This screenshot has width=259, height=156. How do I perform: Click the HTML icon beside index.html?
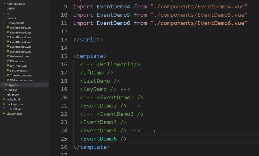[4, 99]
